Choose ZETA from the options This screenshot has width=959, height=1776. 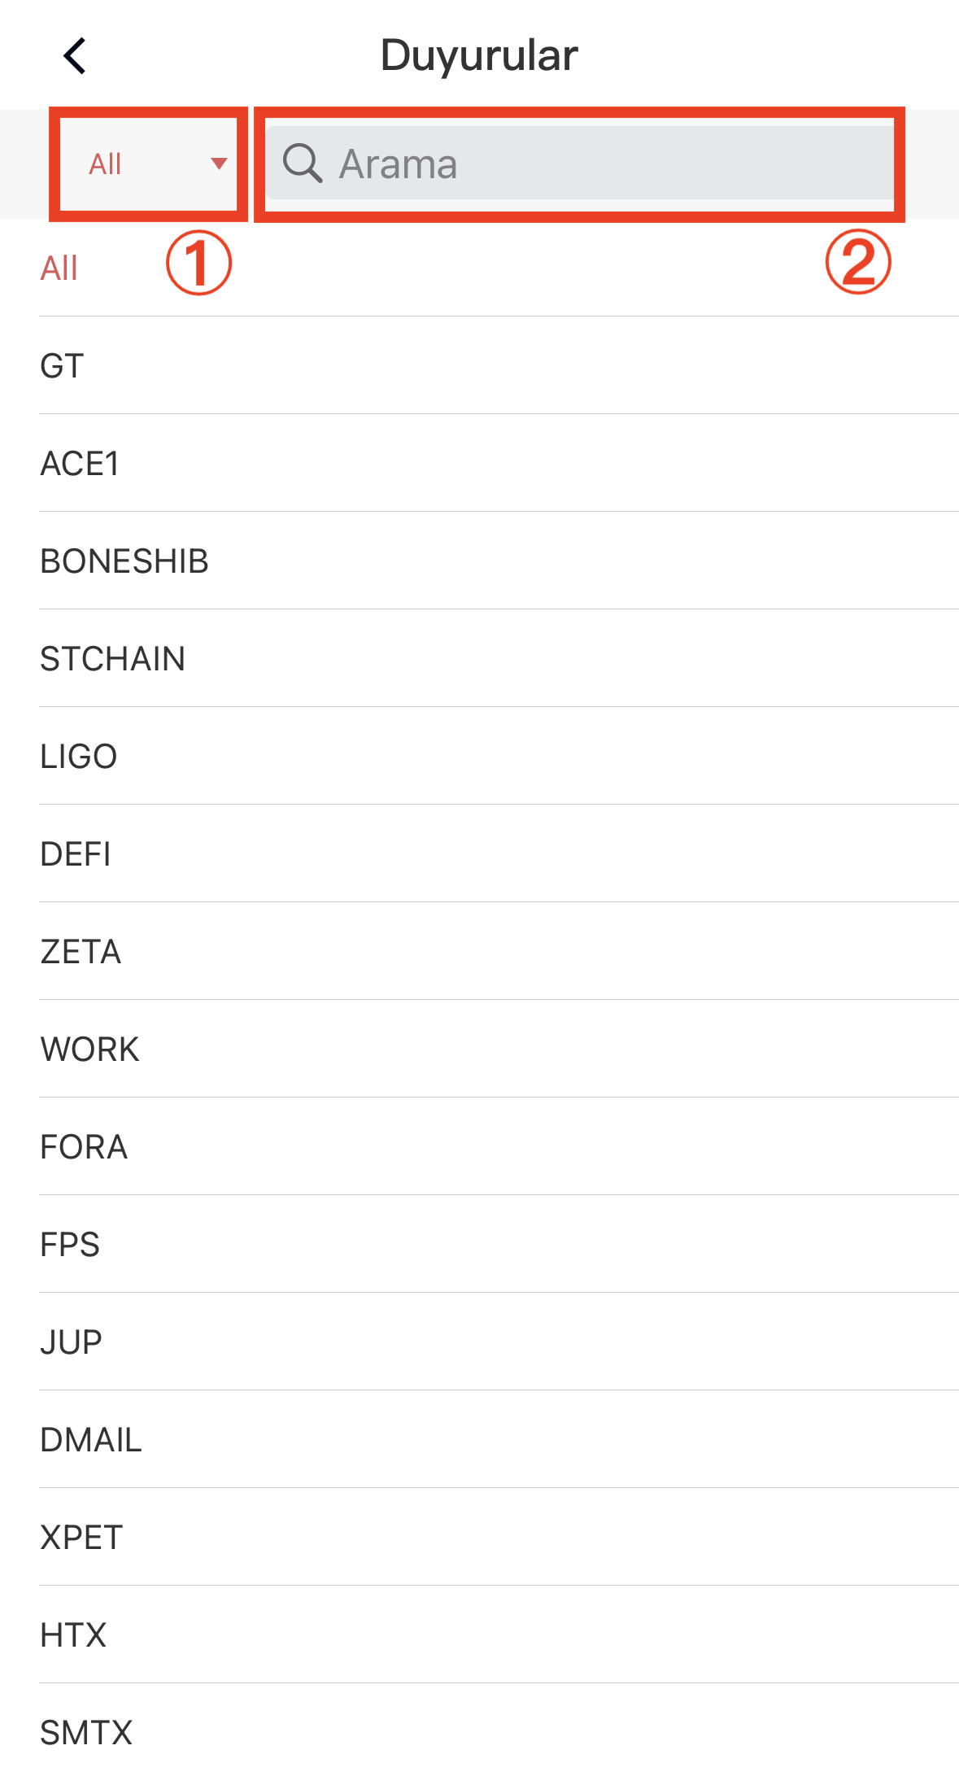coord(81,952)
